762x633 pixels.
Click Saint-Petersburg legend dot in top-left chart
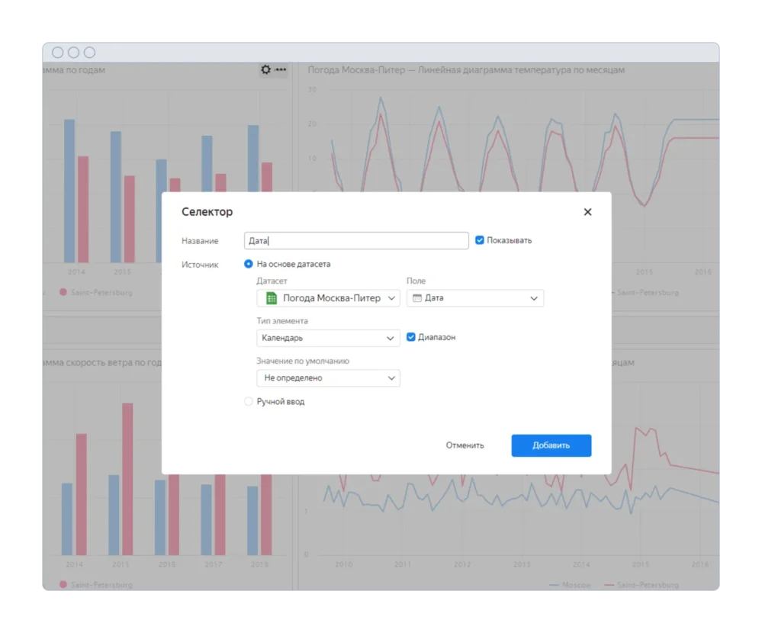(63, 292)
